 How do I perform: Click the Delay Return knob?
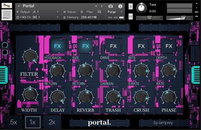pyautogui.click(x=57, y=97)
